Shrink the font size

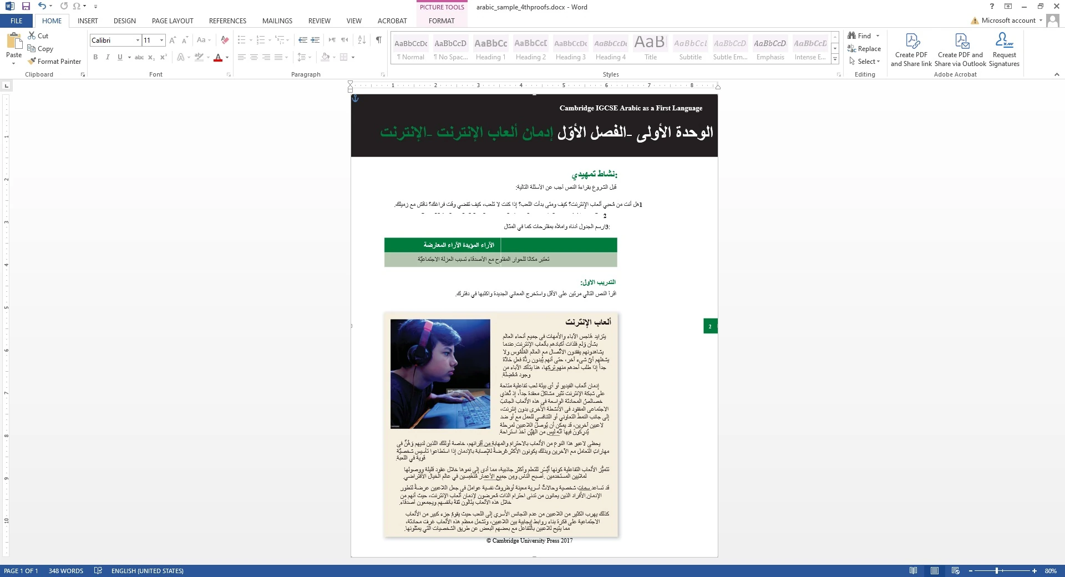(185, 40)
